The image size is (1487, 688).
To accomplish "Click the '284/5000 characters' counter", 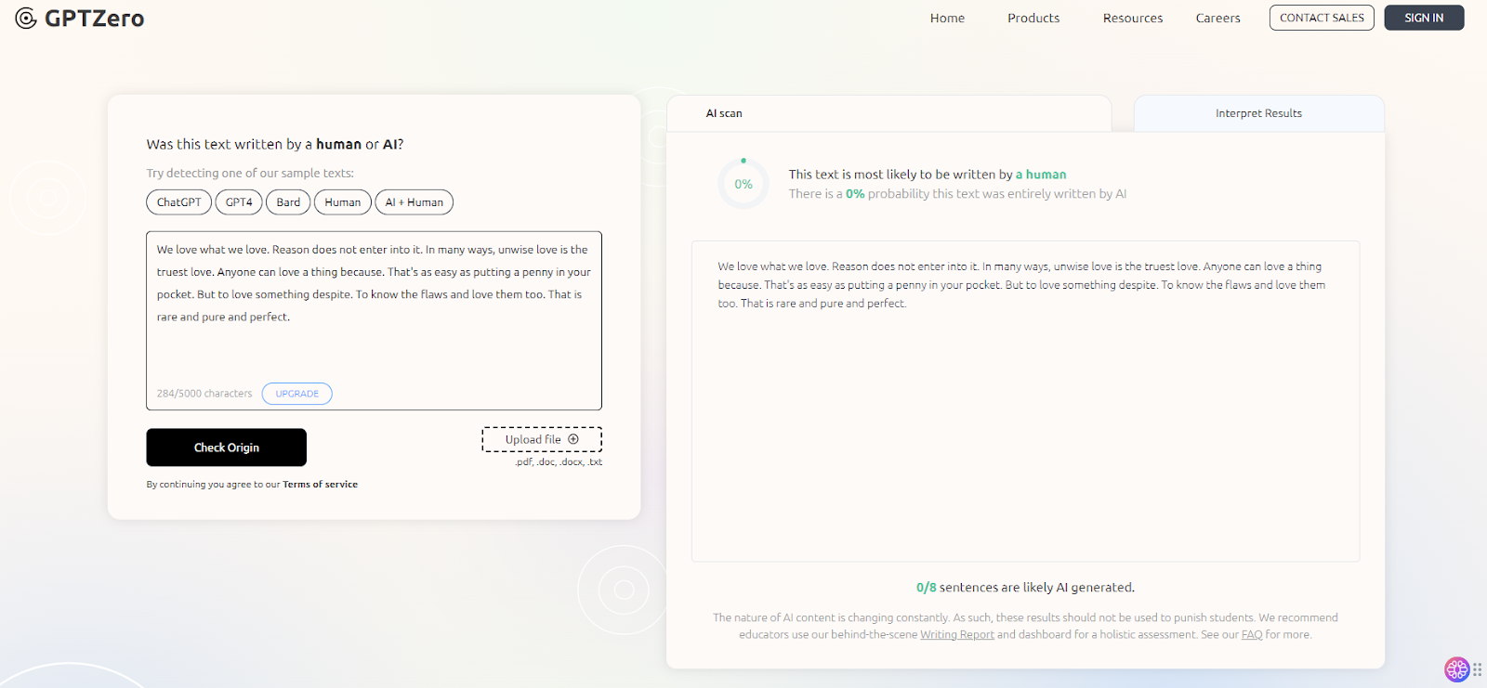I will [x=204, y=394].
